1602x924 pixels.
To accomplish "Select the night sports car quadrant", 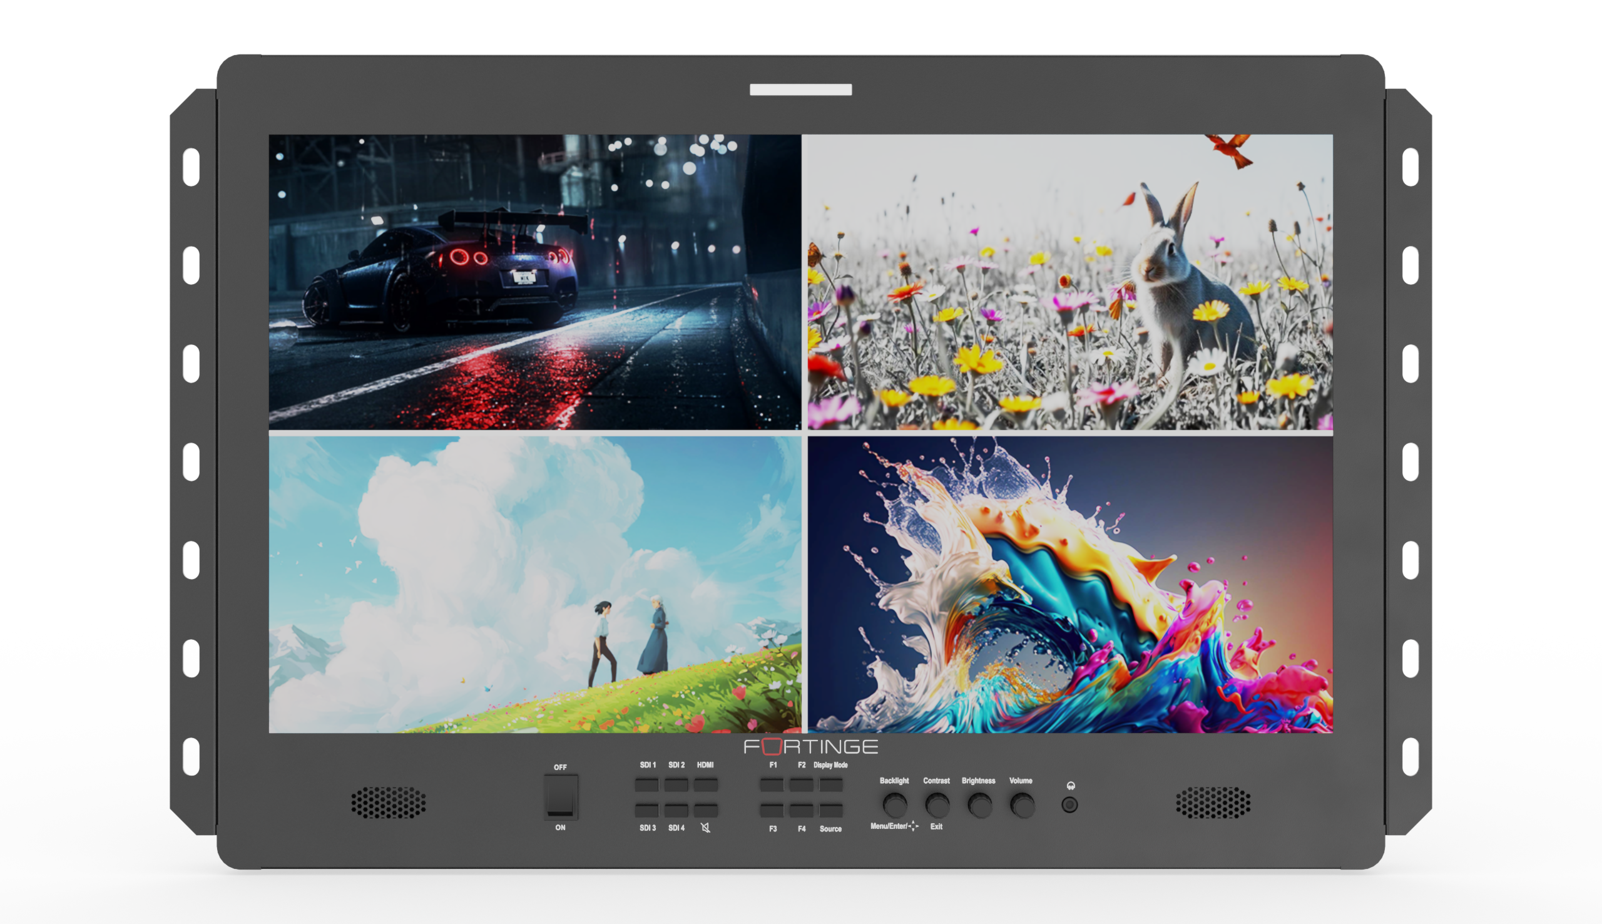I will tap(534, 282).
